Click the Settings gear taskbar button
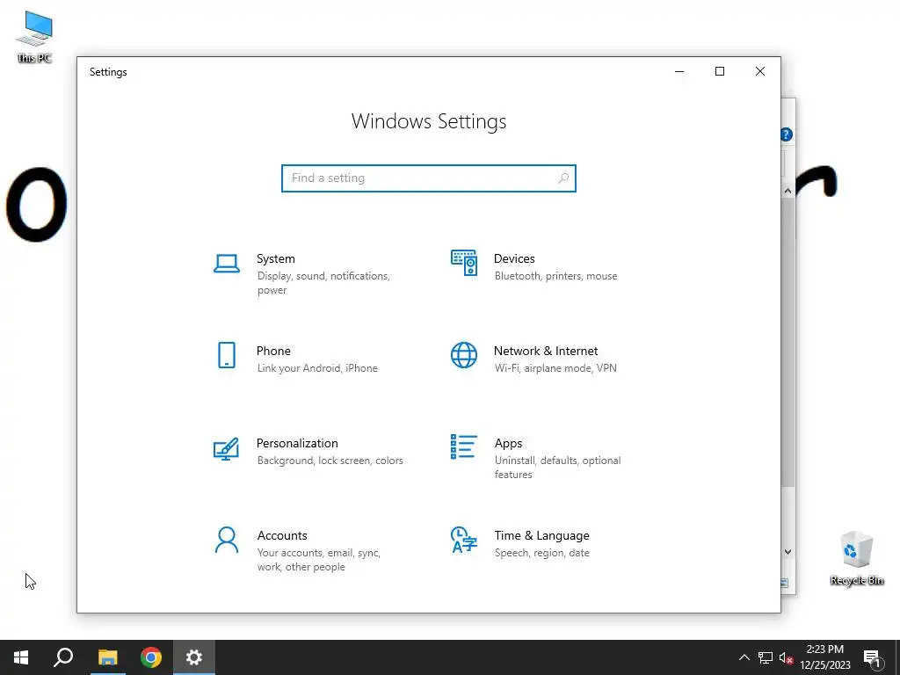The image size is (900, 675). (x=194, y=657)
